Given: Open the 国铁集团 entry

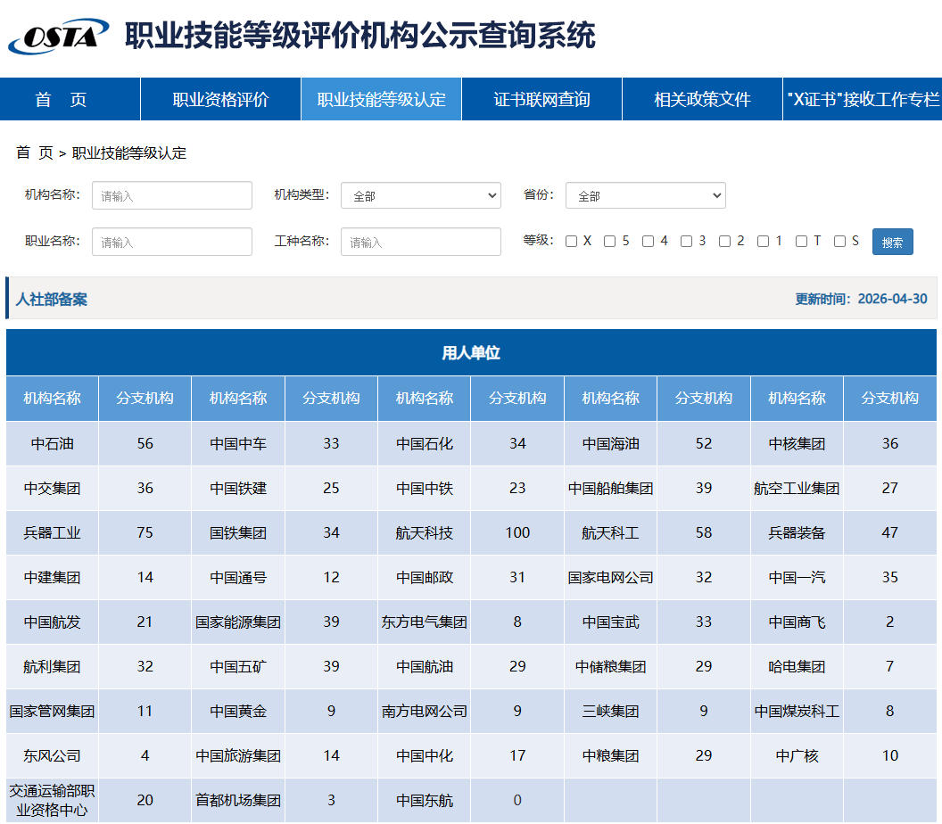Looking at the screenshot, I should pos(238,532).
